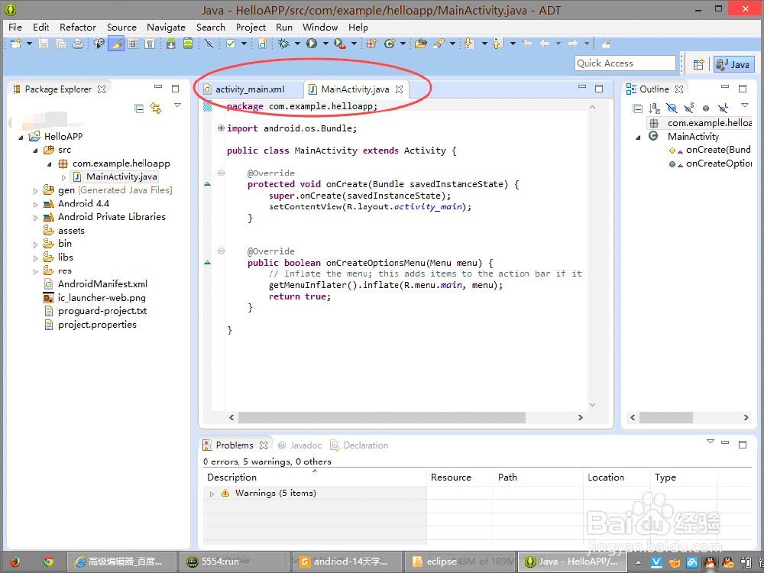Expand the res folder

pyautogui.click(x=35, y=271)
